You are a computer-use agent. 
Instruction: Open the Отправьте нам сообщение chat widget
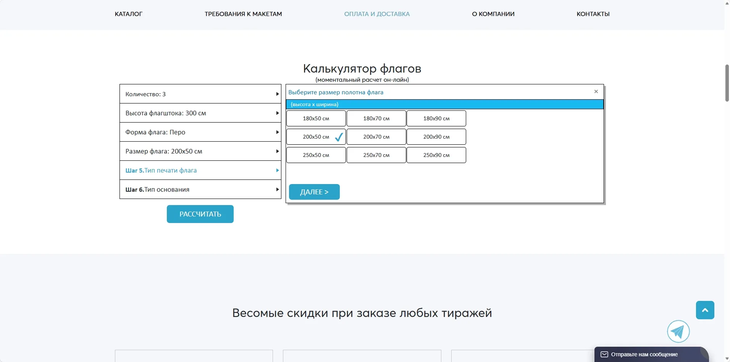[x=651, y=354]
